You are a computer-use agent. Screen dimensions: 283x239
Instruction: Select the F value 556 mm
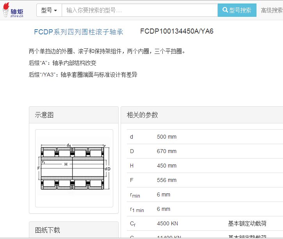[x=167, y=180]
